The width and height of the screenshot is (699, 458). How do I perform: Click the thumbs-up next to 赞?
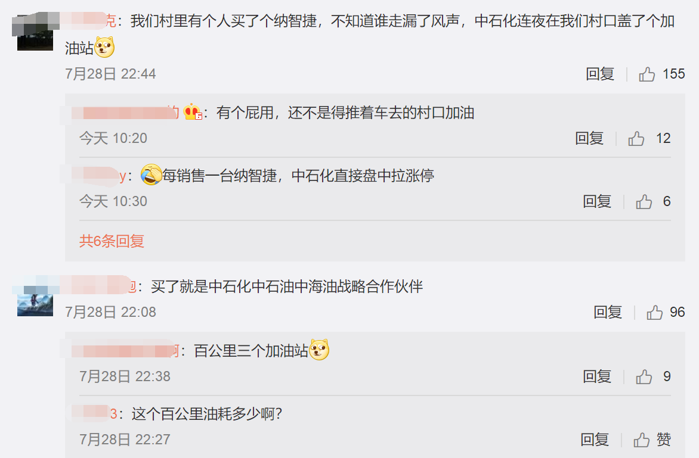[x=642, y=440]
